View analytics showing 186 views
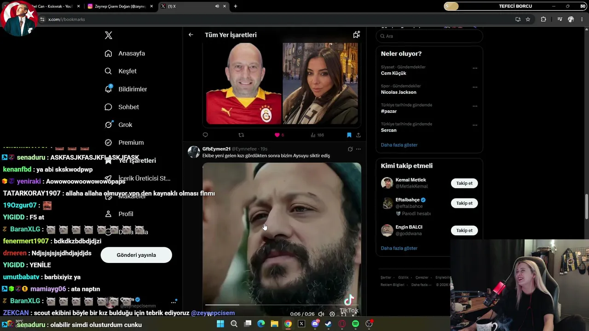This screenshot has height=331, width=589. click(x=317, y=135)
